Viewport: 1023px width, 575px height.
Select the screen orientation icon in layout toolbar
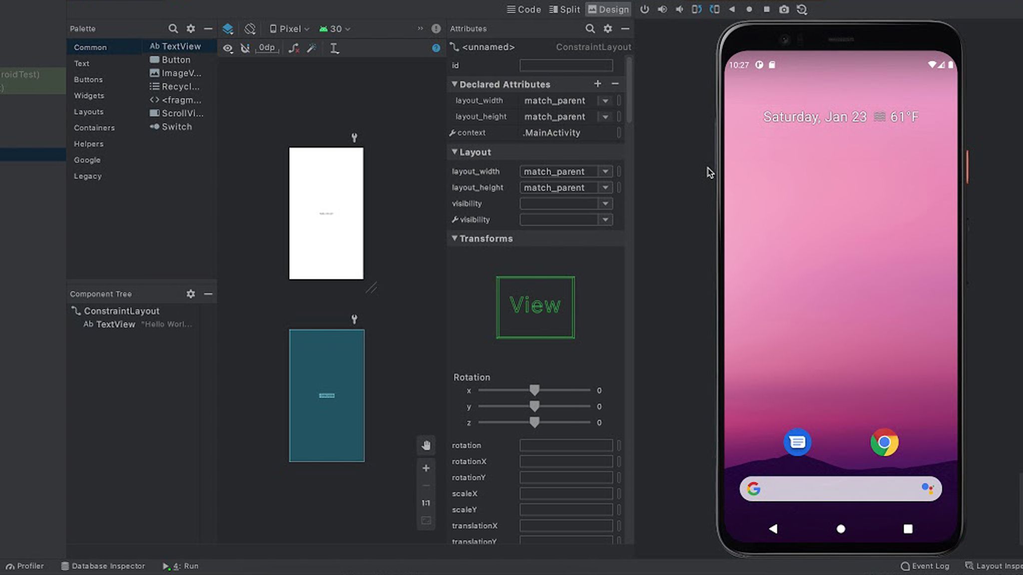pos(249,28)
